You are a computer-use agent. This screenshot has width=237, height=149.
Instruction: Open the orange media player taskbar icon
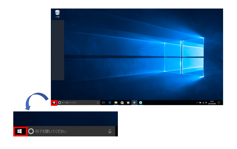click(x=128, y=103)
